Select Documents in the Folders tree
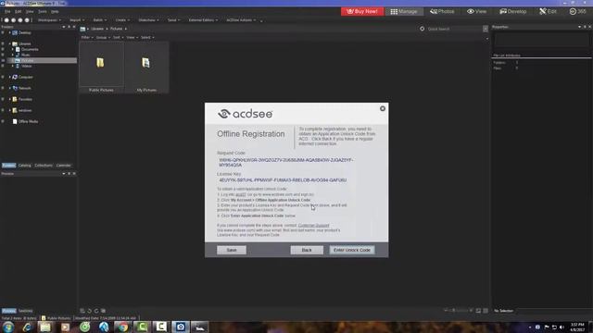Image resolution: width=593 pixels, height=333 pixels. (30, 49)
